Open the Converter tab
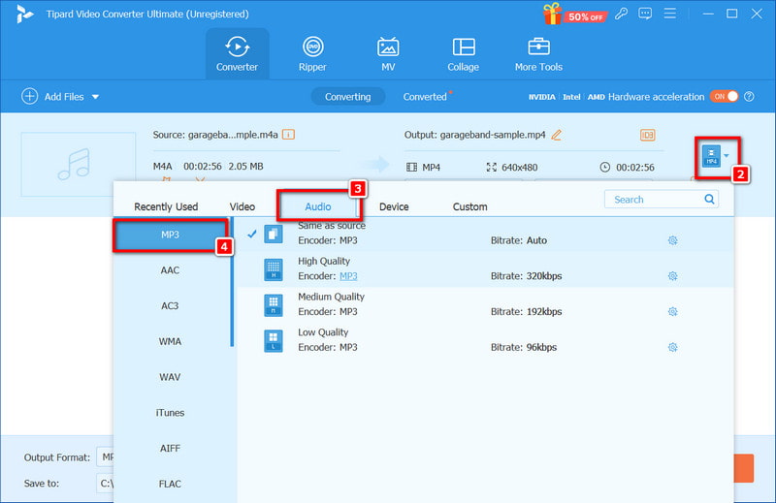 pyautogui.click(x=237, y=53)
